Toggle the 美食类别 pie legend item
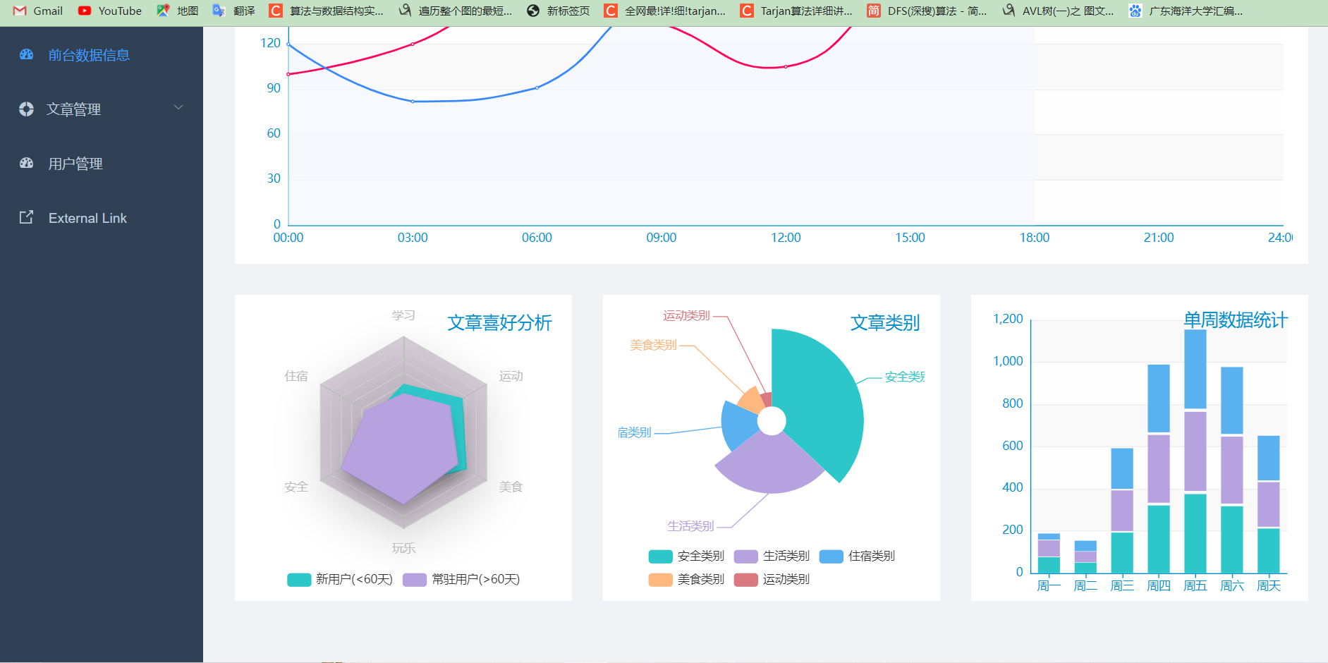The width and height of the screenshot is (1328, 663). (686, 580)
